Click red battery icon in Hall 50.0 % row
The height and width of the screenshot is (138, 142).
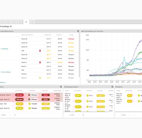pos(40,51)
